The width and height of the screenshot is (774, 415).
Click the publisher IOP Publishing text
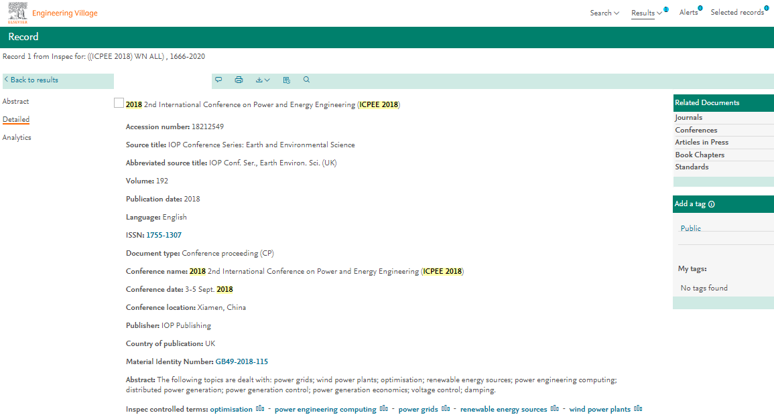186,325
